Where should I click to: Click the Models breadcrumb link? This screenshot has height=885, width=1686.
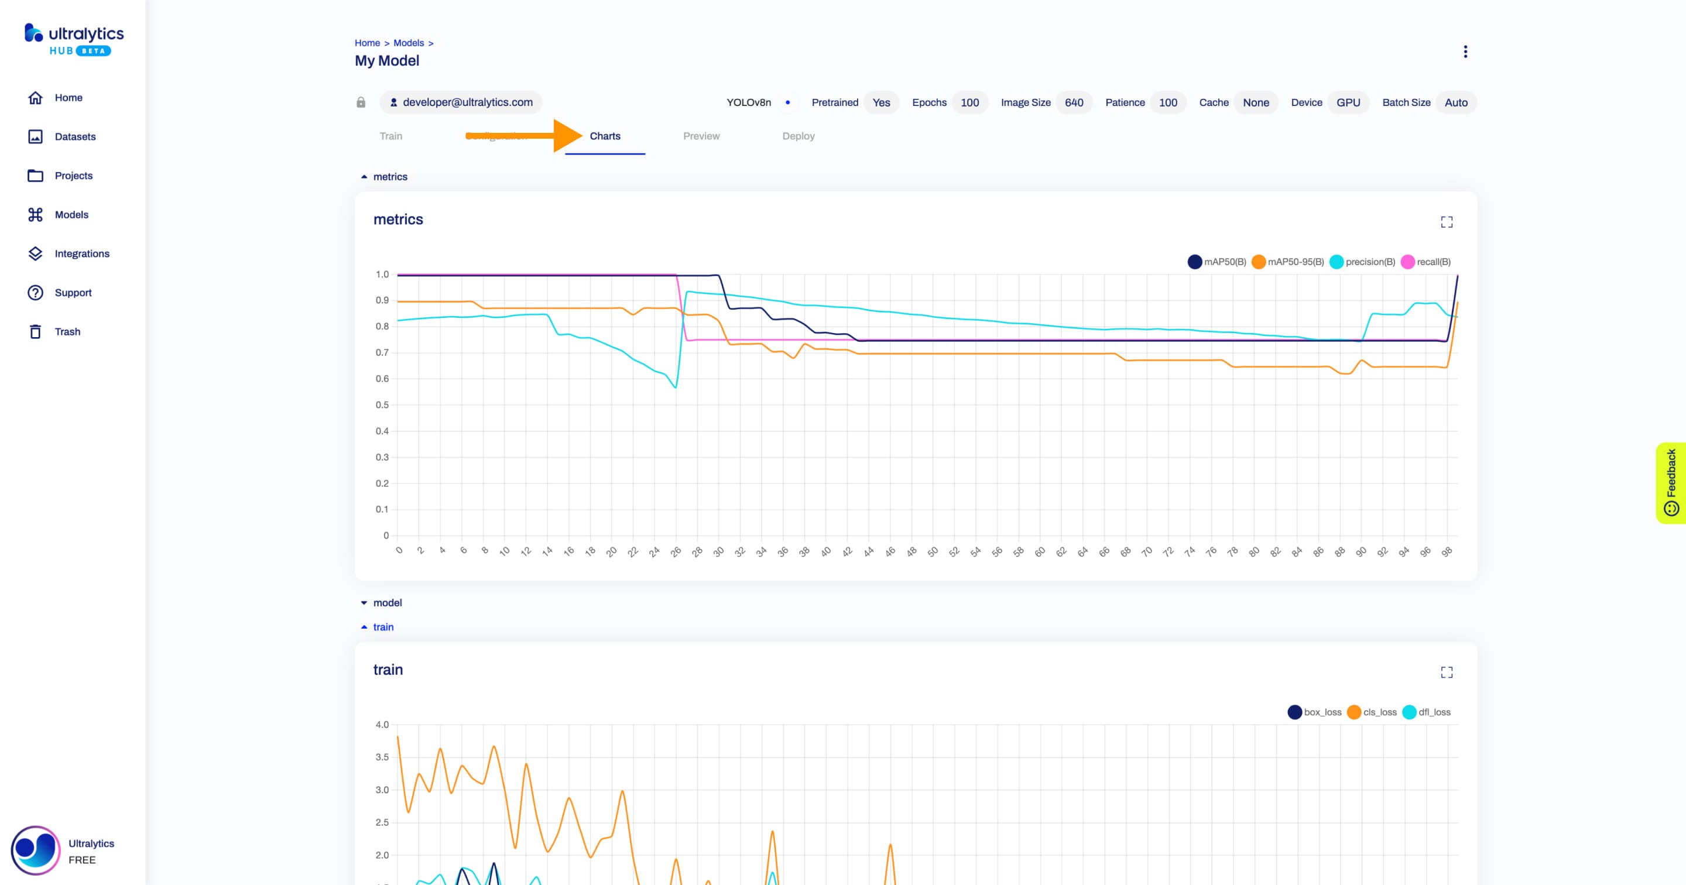[x=408, y=41]
